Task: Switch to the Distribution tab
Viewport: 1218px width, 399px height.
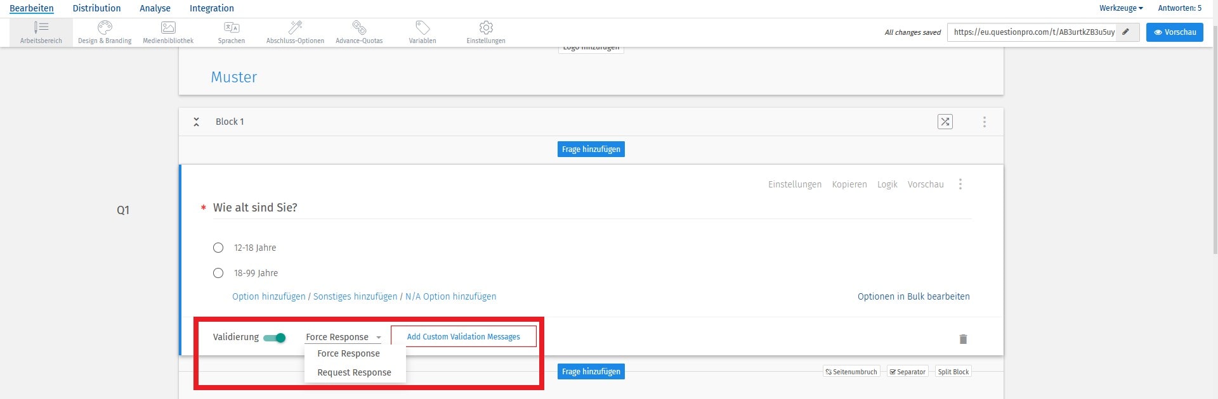Action: point(96,8)
